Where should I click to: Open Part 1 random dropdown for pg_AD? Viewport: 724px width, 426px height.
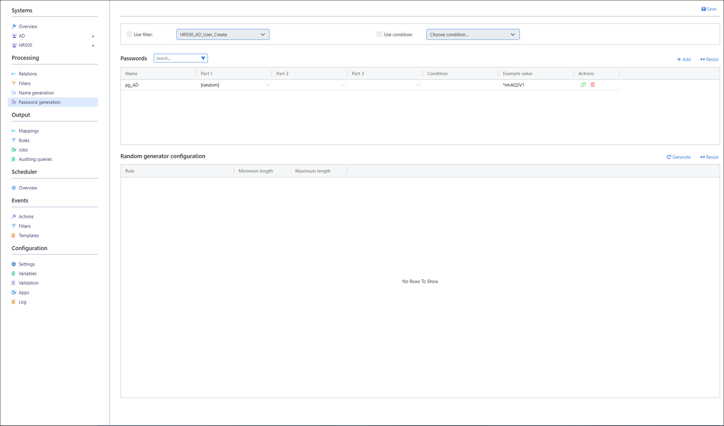(x=267, y=85)
